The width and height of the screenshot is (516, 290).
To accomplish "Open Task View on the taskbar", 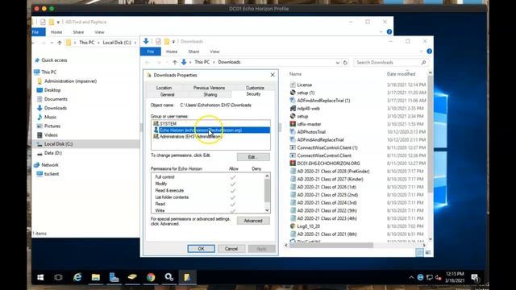I will 58,277.
